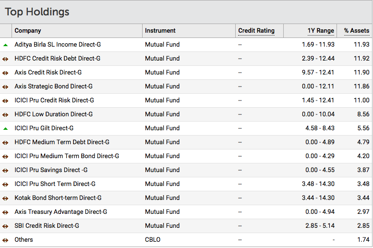373x248 pixels.
Task: Select the 3.44 - 14.30 range value
Action: tap(318, 198)
